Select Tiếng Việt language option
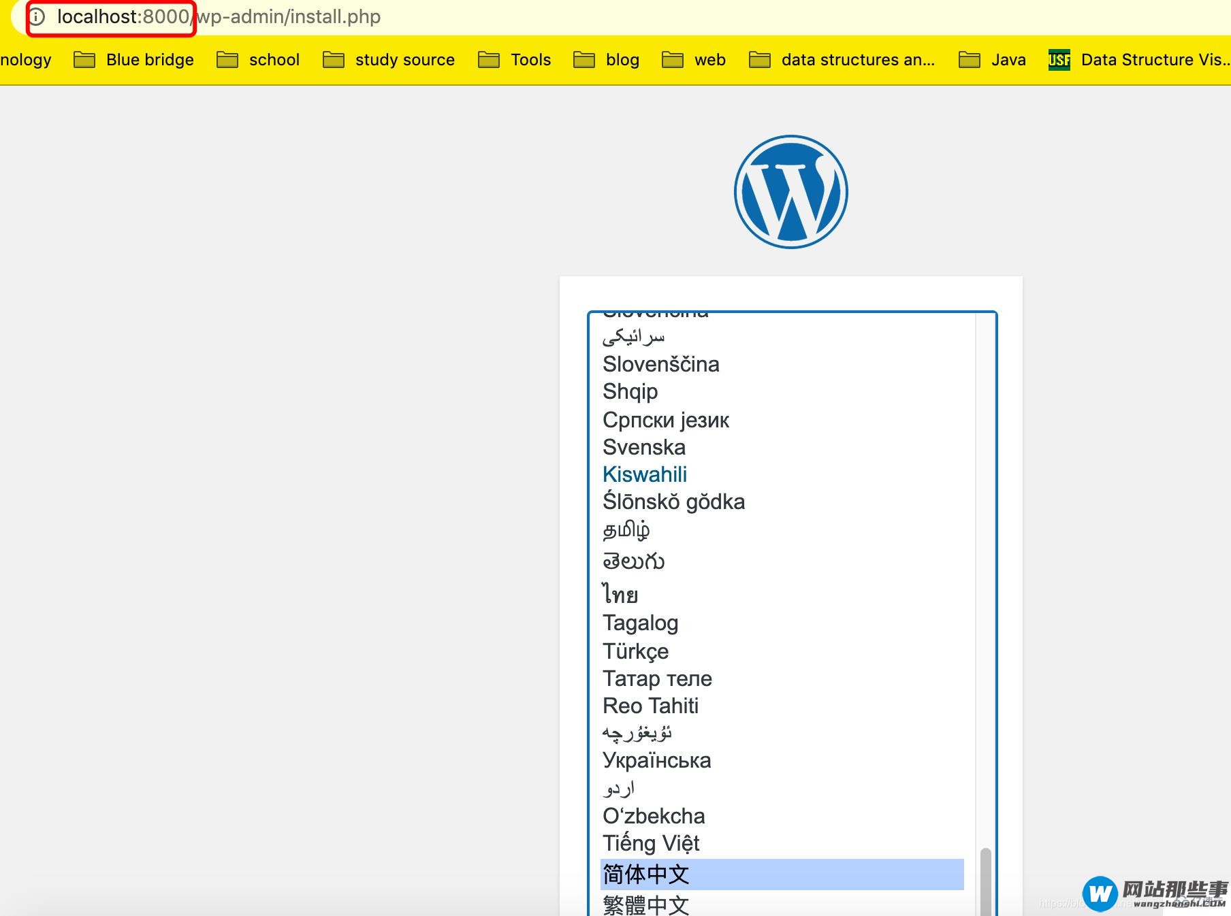This screenshot has height=916, width=1231. (782, 843)
